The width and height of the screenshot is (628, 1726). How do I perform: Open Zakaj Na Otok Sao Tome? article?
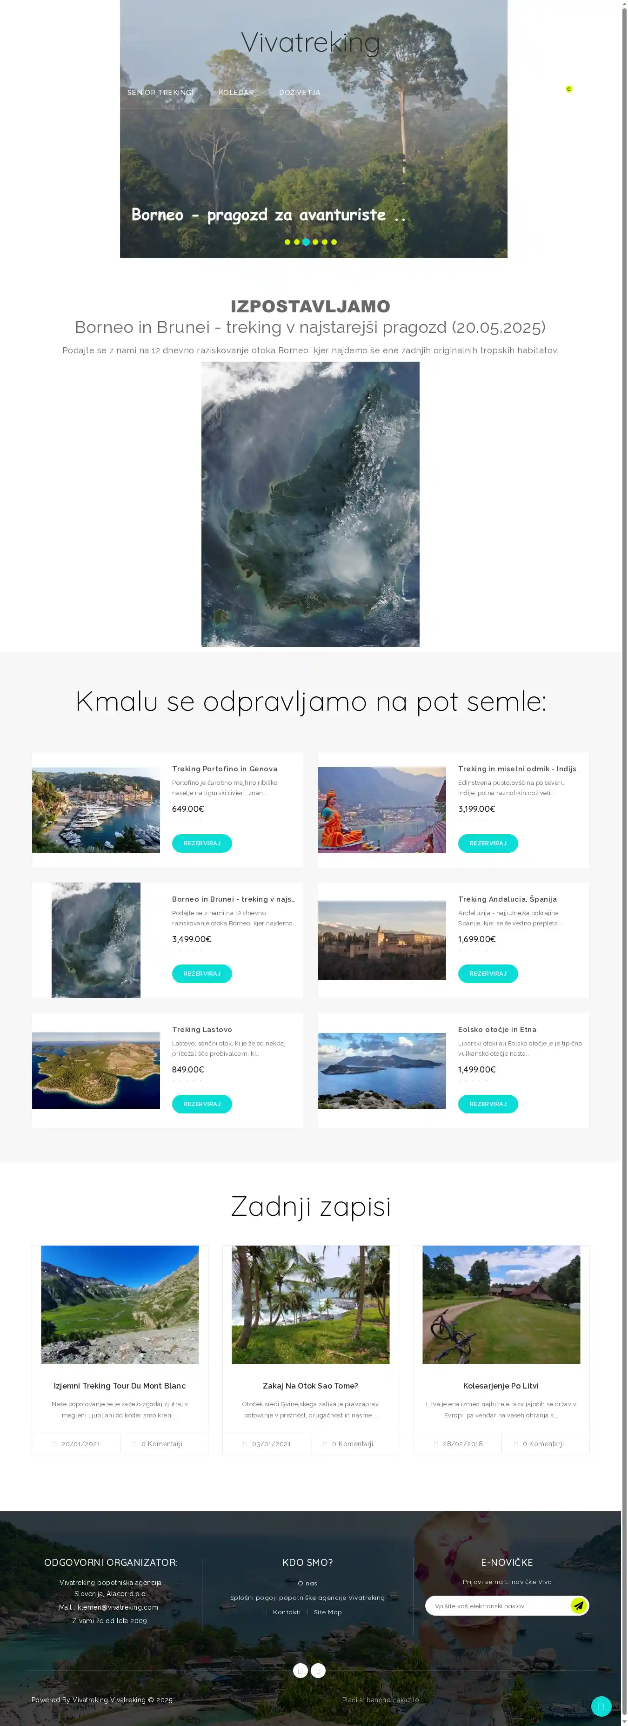(x=310, y=1385)
